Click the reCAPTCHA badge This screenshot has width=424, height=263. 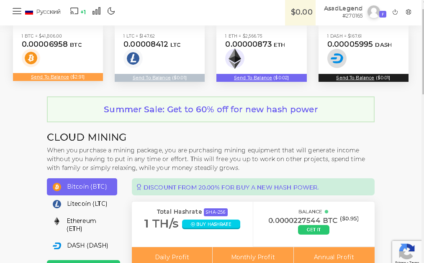407,252
